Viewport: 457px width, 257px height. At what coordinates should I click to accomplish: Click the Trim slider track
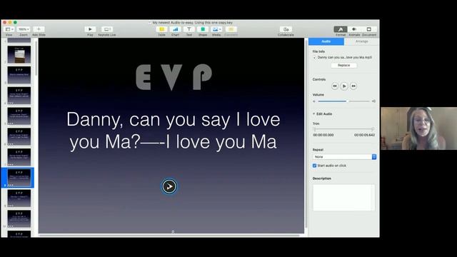click(x=343, y=128)
